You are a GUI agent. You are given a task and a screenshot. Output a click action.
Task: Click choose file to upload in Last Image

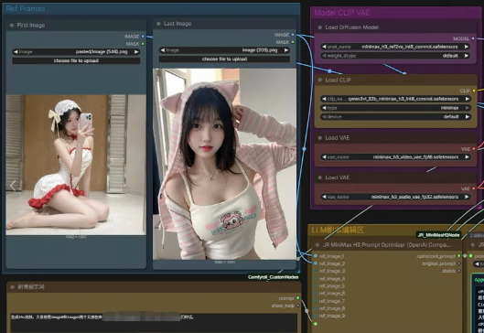[224, 59]
